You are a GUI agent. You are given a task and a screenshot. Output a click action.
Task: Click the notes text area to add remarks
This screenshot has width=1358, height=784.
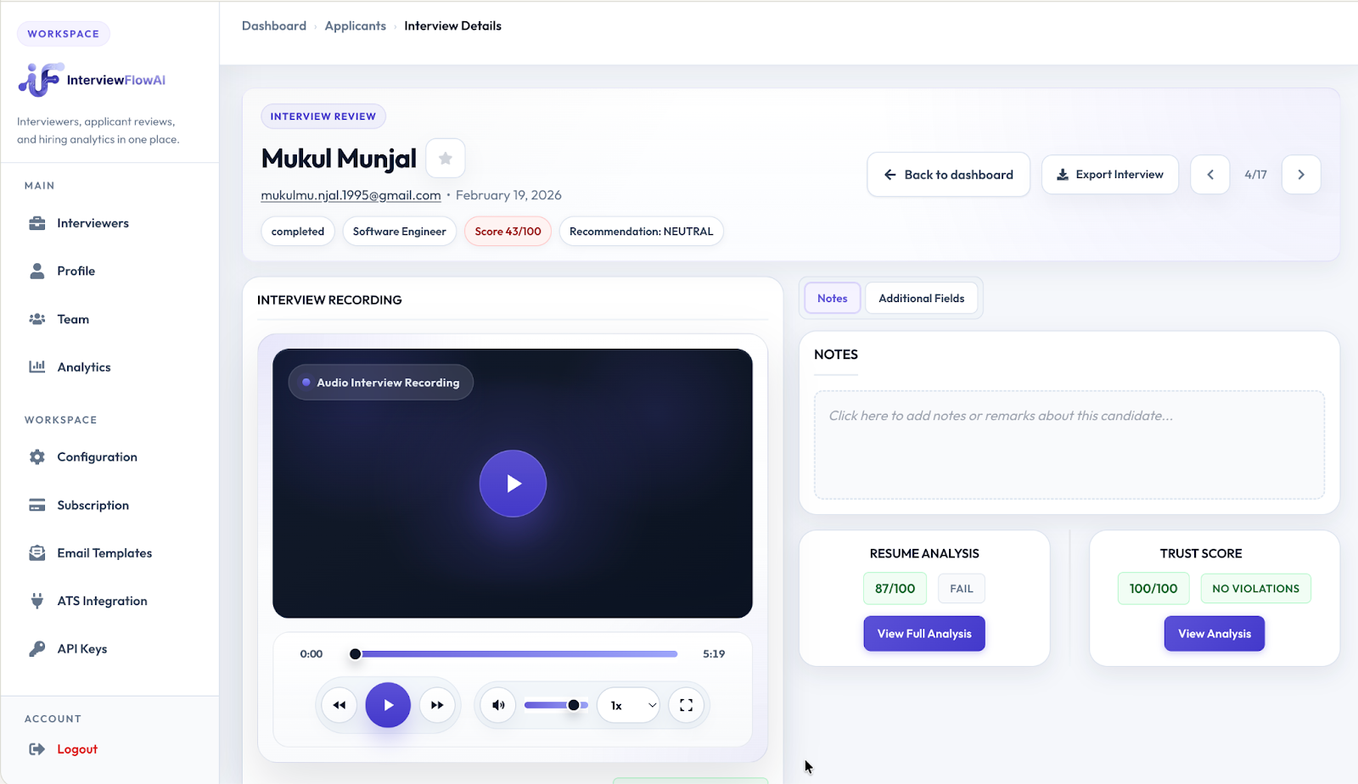pyautogui.click(x=1069, y=445)
